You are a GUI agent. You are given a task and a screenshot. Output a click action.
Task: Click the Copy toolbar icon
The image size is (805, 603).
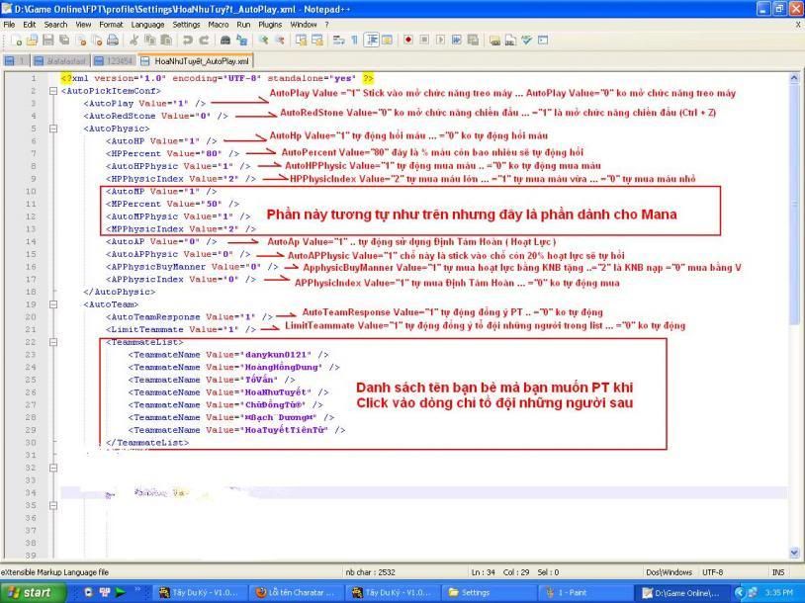click(x=150, y=40)
